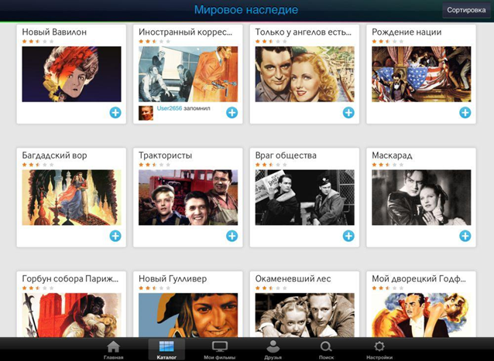Add Иностранный корреспондент with its plus icon

232,113
